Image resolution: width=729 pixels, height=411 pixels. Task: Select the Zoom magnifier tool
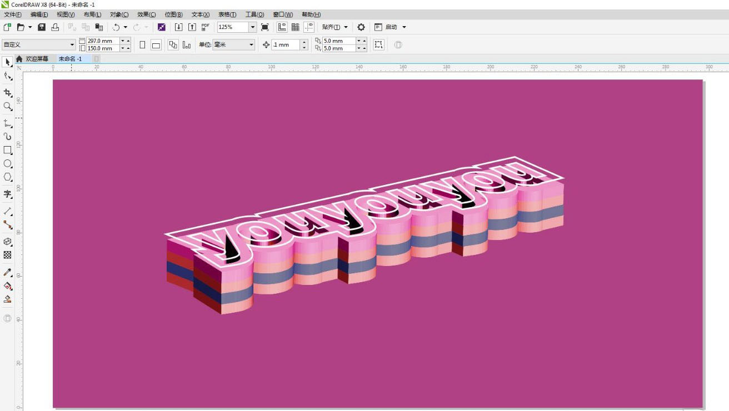coord(7,106)
